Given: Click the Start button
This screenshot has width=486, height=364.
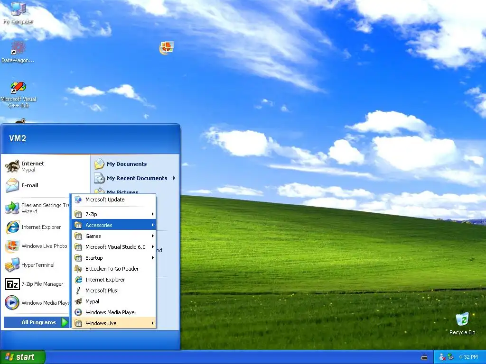Looking at the screenshot, I should pos(23,357).
